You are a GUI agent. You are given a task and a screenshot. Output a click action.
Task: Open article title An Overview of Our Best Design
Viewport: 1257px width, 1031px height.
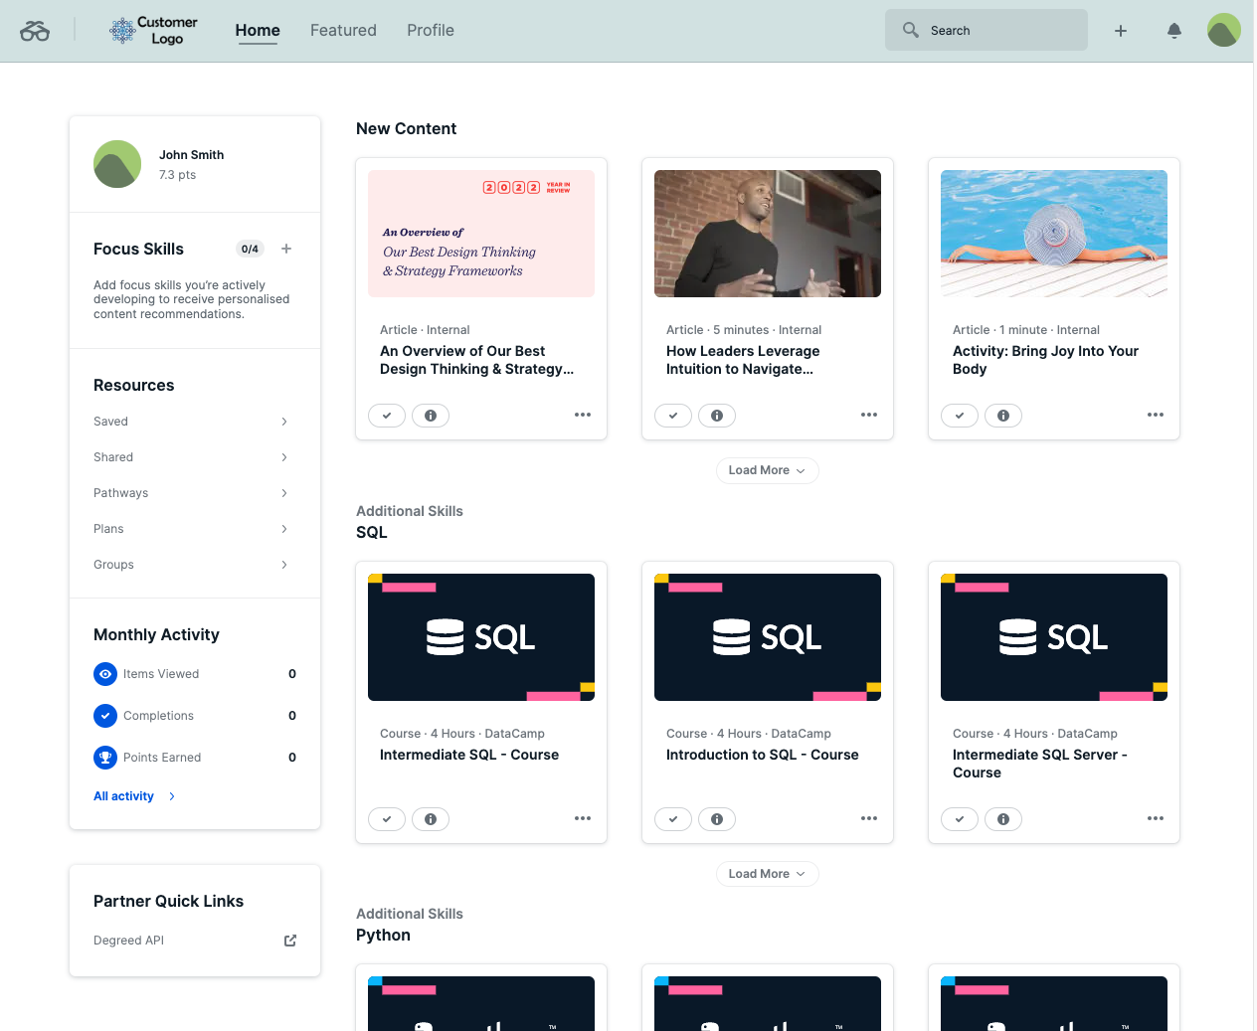[x=477, y=360]
